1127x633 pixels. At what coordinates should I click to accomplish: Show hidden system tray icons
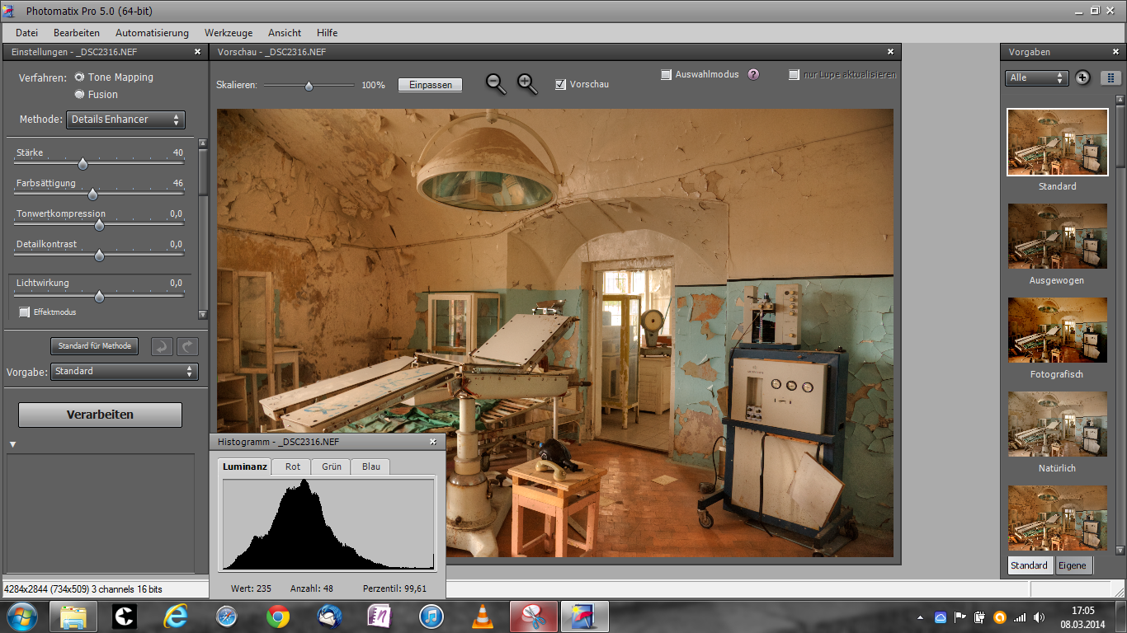[921, 617]
